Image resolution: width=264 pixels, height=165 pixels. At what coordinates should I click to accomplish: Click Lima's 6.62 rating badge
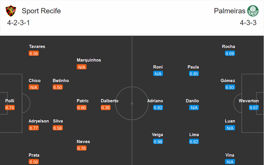coord(194,142)
